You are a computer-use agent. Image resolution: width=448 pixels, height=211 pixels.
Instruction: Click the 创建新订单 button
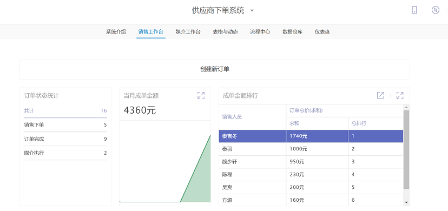tap(215, 69)
